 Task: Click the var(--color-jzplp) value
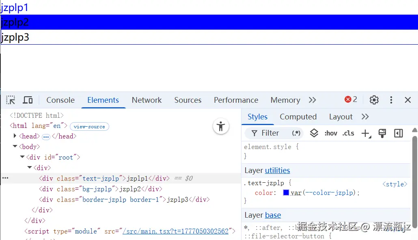point(323,193)
